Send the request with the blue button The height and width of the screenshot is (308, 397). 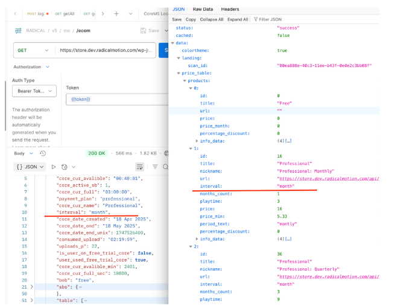tap(164, 50)
